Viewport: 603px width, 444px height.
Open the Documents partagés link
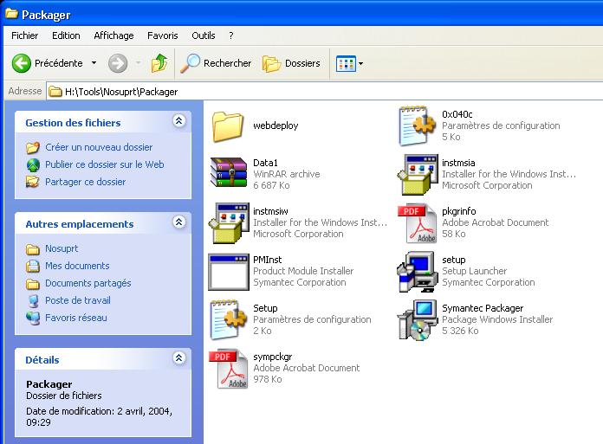88,283
